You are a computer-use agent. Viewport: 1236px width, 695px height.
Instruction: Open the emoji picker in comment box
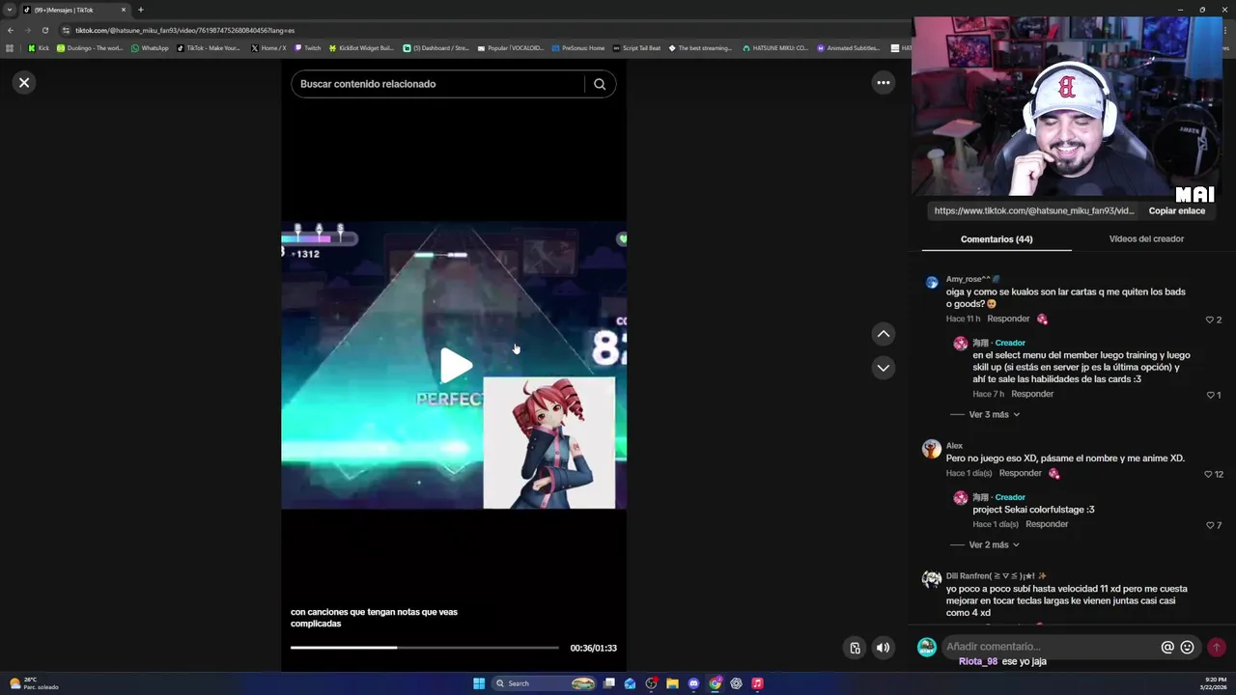click(x=1187, y=647)
